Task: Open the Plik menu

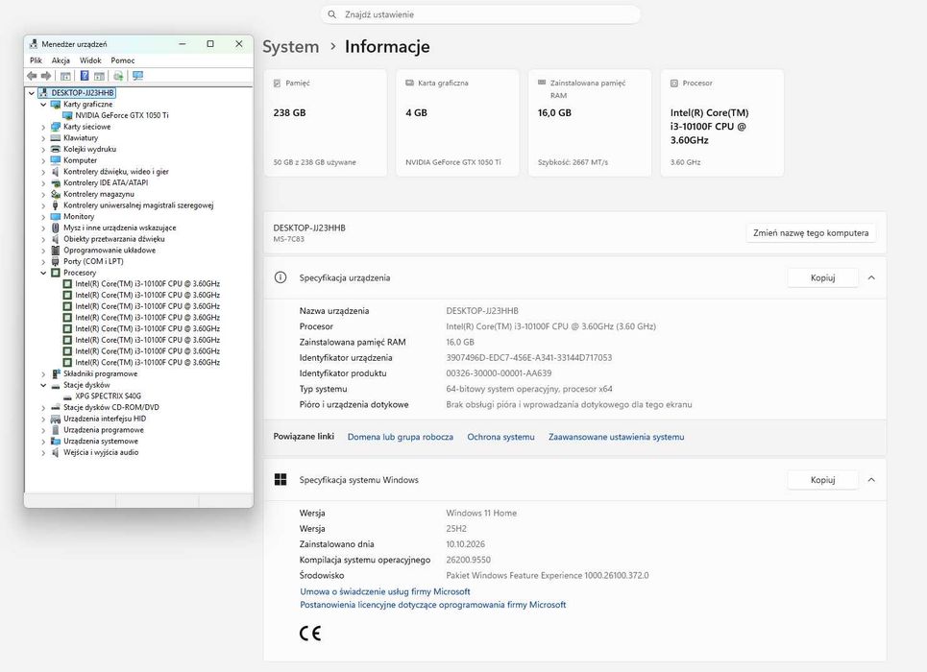Action: 37,60
